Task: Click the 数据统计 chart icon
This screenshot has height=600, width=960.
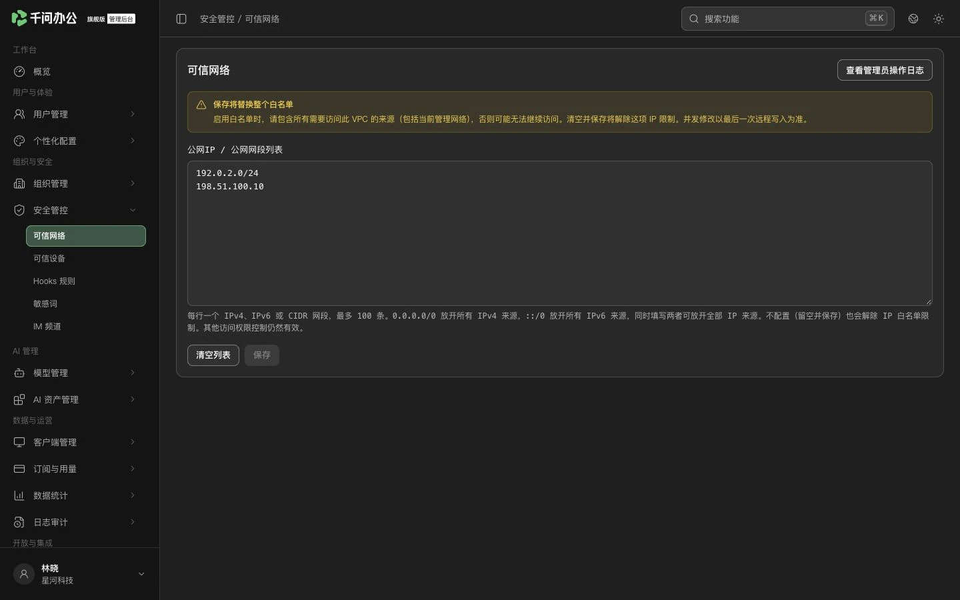Action: [x=19, y=495]
